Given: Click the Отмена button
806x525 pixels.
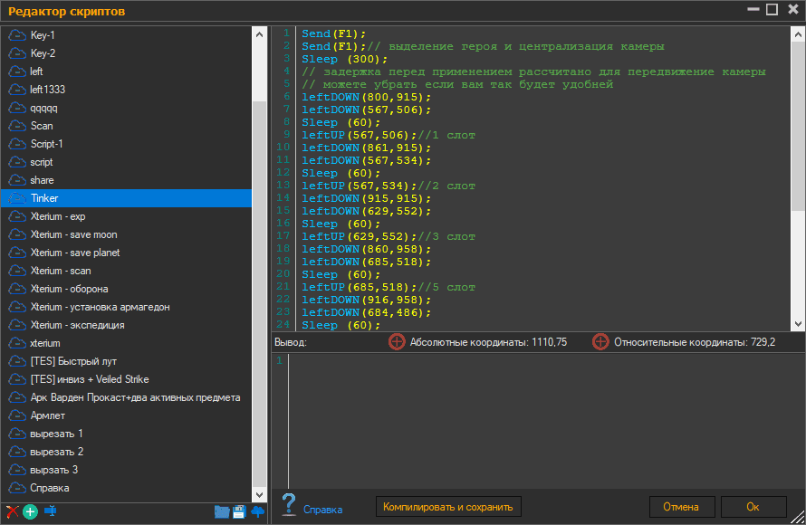Looking at the screenshot, I should click(682, 507).
